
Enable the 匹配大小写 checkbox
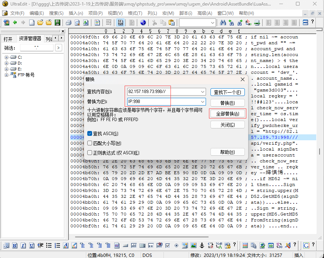[90, 143]
